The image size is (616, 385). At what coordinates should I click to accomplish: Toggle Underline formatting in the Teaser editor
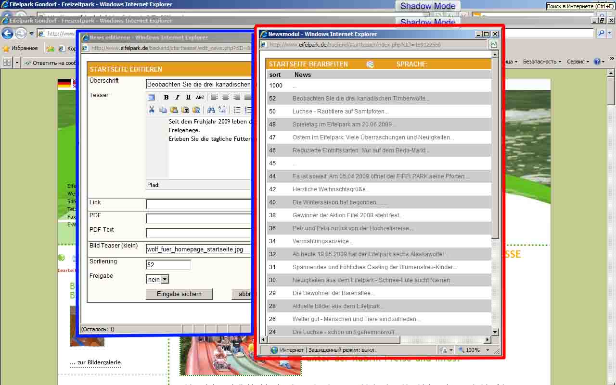188,97
